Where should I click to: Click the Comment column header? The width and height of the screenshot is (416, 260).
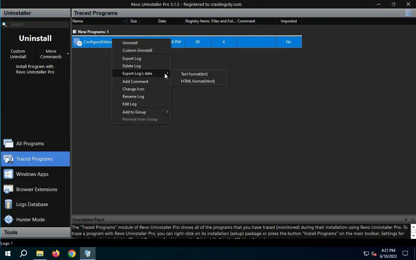coord(256,21)
